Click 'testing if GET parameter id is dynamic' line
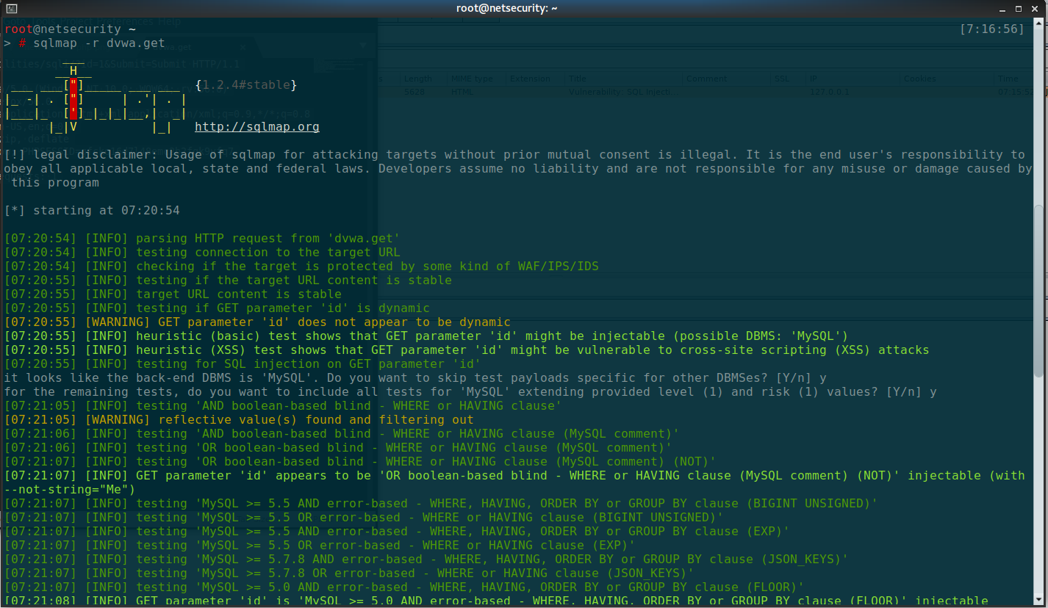The height and width of the screenshot is (608, 1048). (x=217, y=308)
